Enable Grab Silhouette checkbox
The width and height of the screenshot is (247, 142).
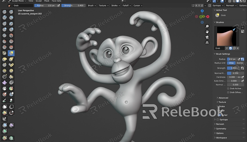[228, 92]
